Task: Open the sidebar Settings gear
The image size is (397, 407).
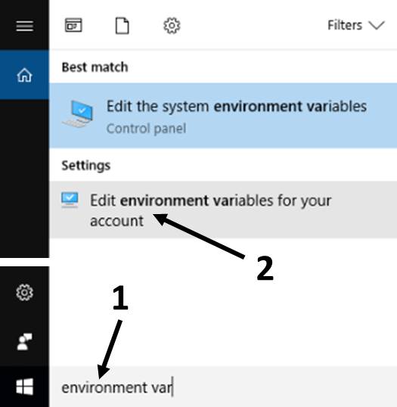Action: (x=24, y=292)
